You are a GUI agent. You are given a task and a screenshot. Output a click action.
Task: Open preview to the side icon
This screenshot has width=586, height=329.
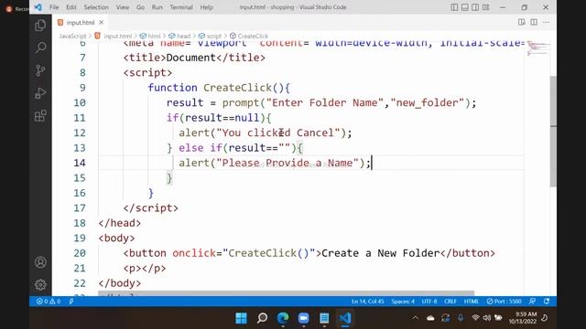522,22
